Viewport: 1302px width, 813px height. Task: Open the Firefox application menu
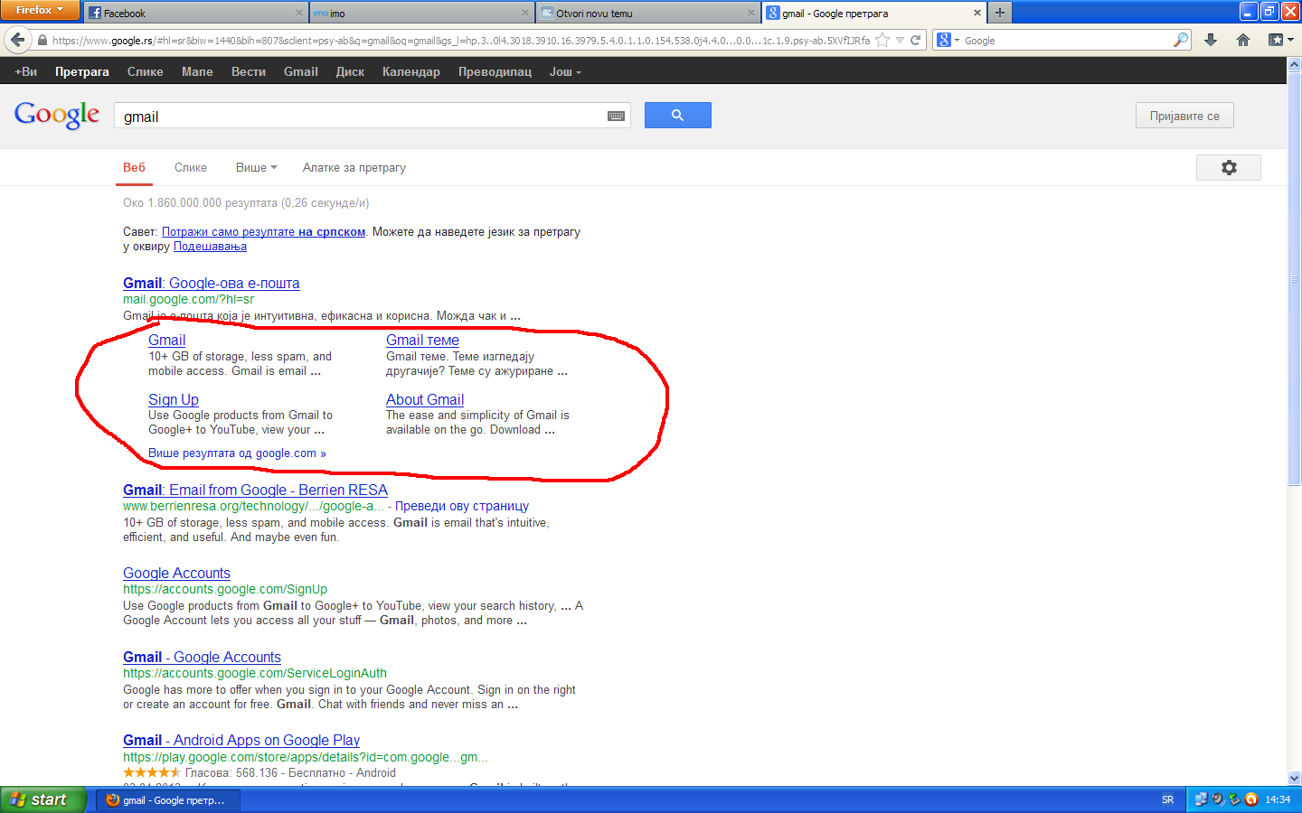coord(39,10)
